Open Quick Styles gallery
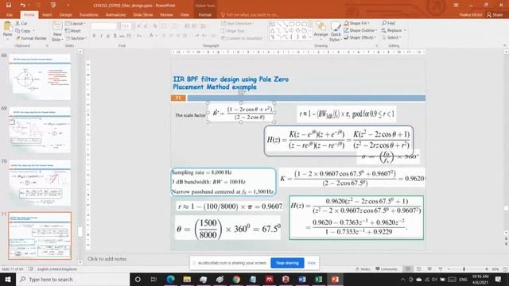 pyautogui.click(x=336, y=32)
